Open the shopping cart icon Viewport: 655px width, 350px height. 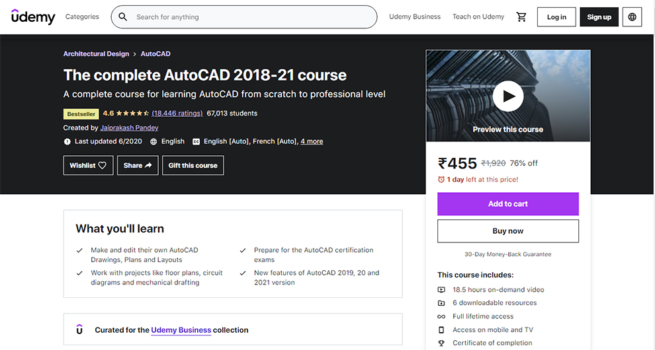click(x=521, y=17)
